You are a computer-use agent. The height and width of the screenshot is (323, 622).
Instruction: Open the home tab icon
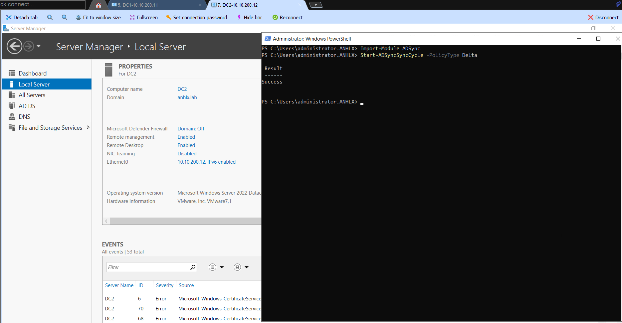click(98, 5)
